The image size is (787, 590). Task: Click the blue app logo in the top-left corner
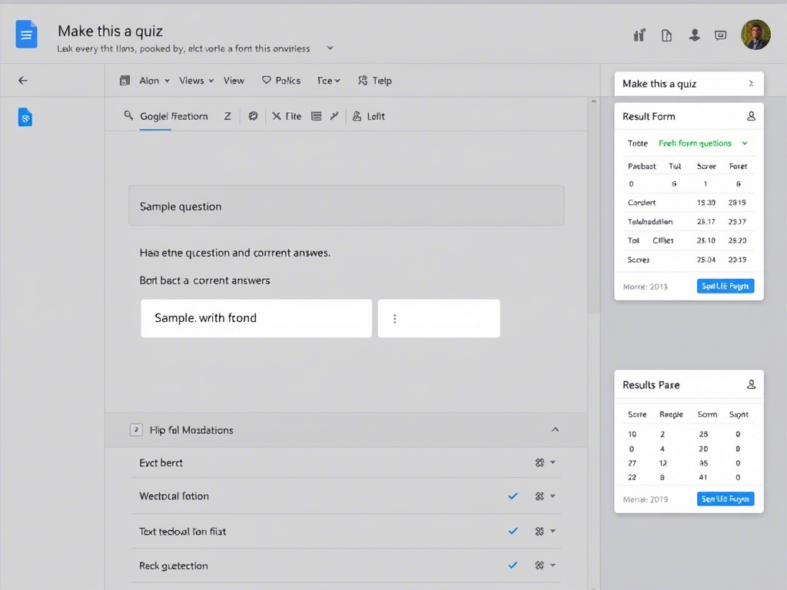click(25, 34)
